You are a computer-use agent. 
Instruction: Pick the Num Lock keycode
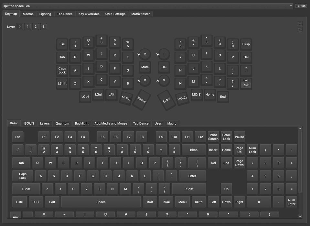pos(252,150)
